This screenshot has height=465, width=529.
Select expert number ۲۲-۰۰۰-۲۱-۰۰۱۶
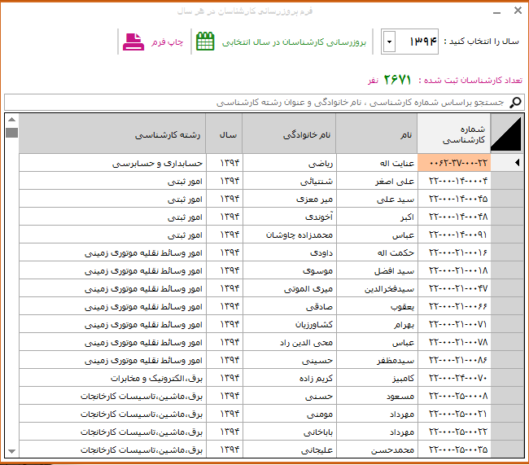[x=454, y=252]
